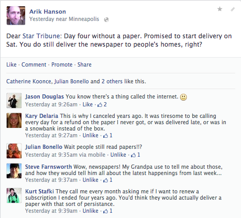Click thumbs-up count on Kary Delaria's comment
241x218 pixels.
[x=108, y=135]
